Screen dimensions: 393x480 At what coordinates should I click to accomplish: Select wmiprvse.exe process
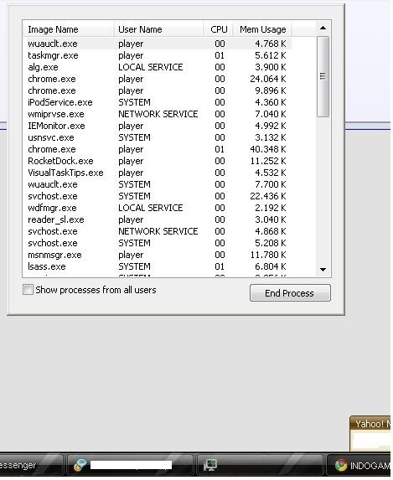pyautogui.click(x=158, y=114)
